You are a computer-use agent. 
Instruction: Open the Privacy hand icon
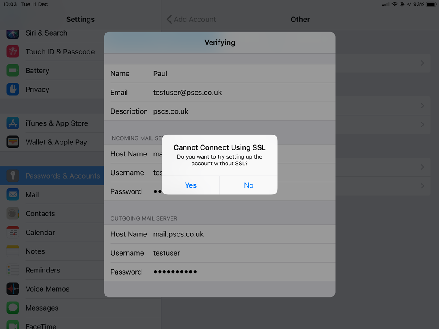coord(13,90)
